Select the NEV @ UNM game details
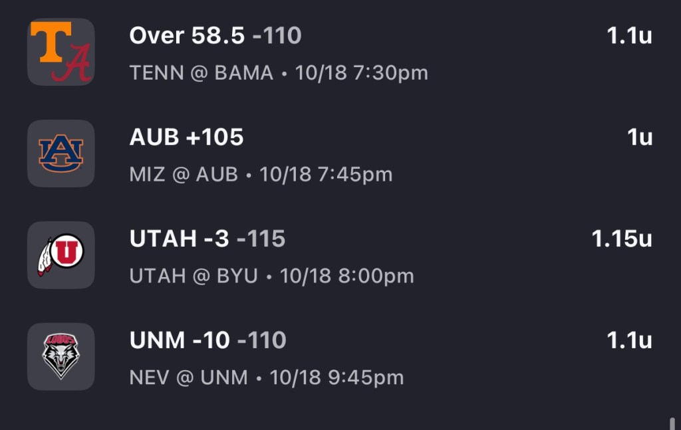681x430 pixels. (266, 378)
